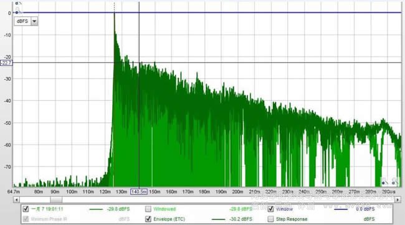Screen dimensions: 405x225
Task: Select the dBFS text of the units box
Action: point(22,21)
